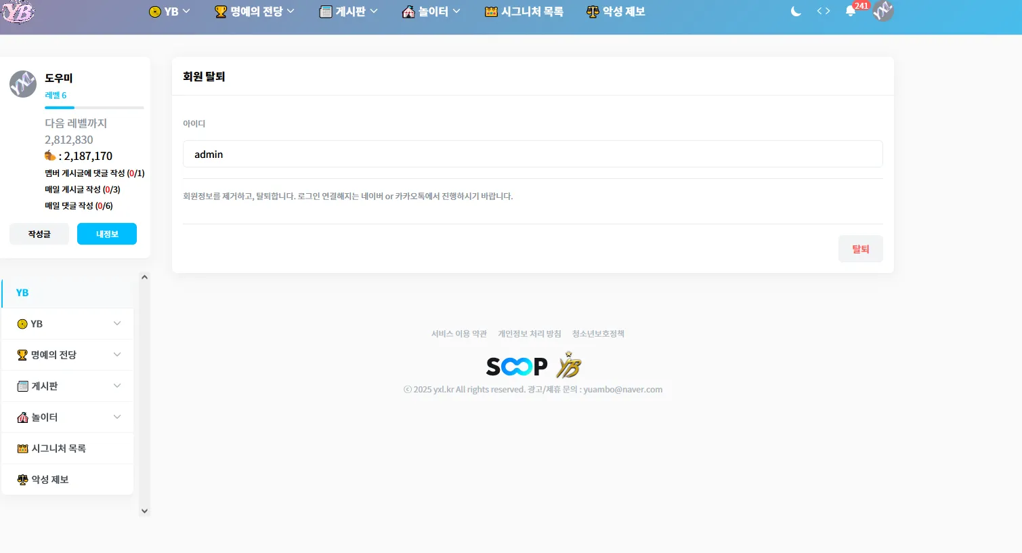Screen dimensions: 1022x553
Task: Open 시그니처 목록 text in sidebar menu
Action: [58, 449]
